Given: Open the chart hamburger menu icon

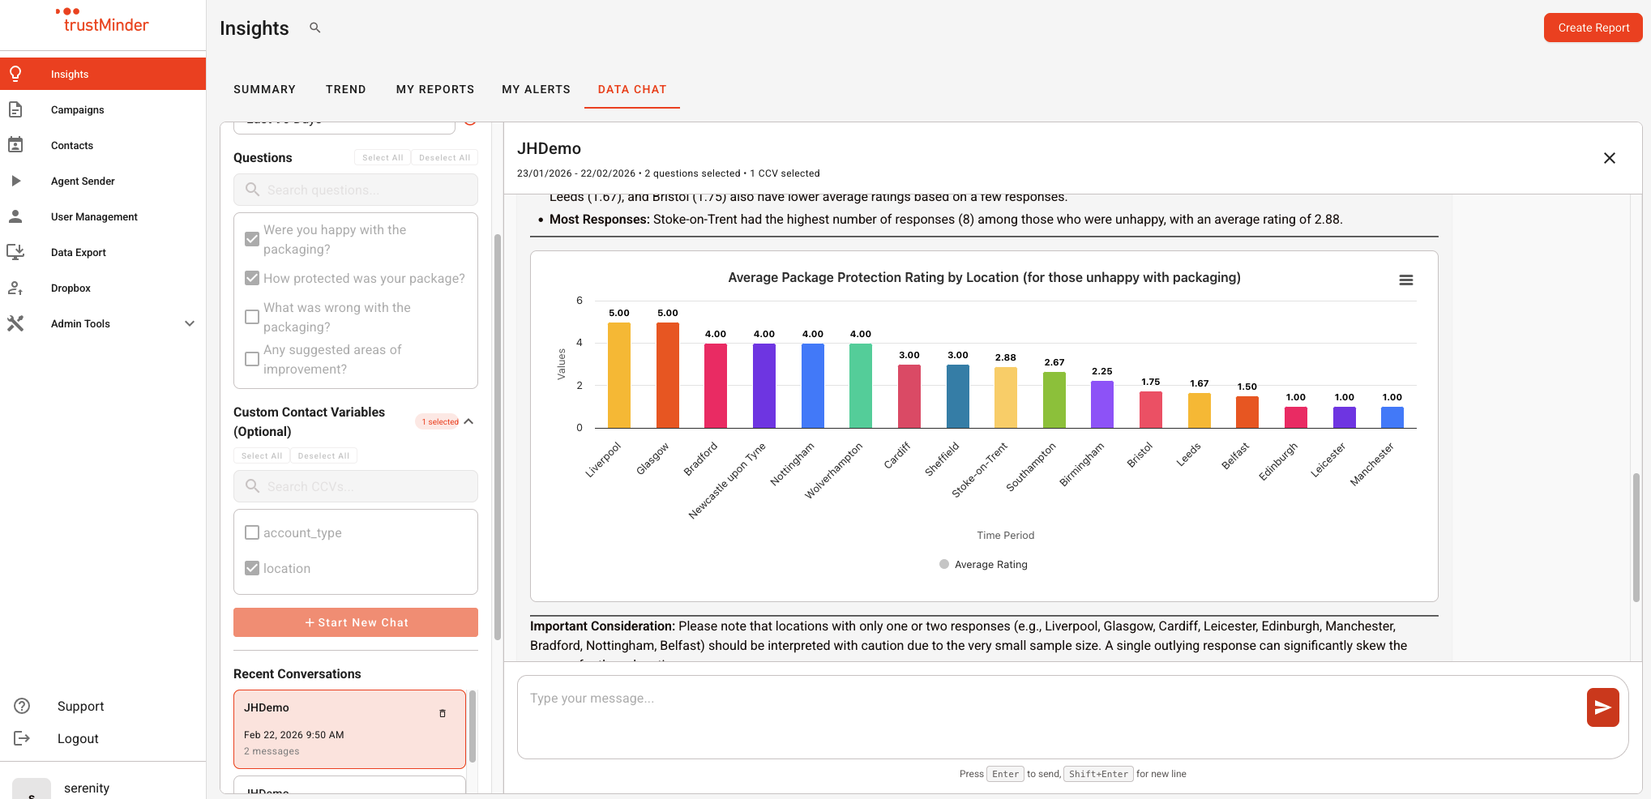Looking at the screenshot, I should tap(1406, 280).
